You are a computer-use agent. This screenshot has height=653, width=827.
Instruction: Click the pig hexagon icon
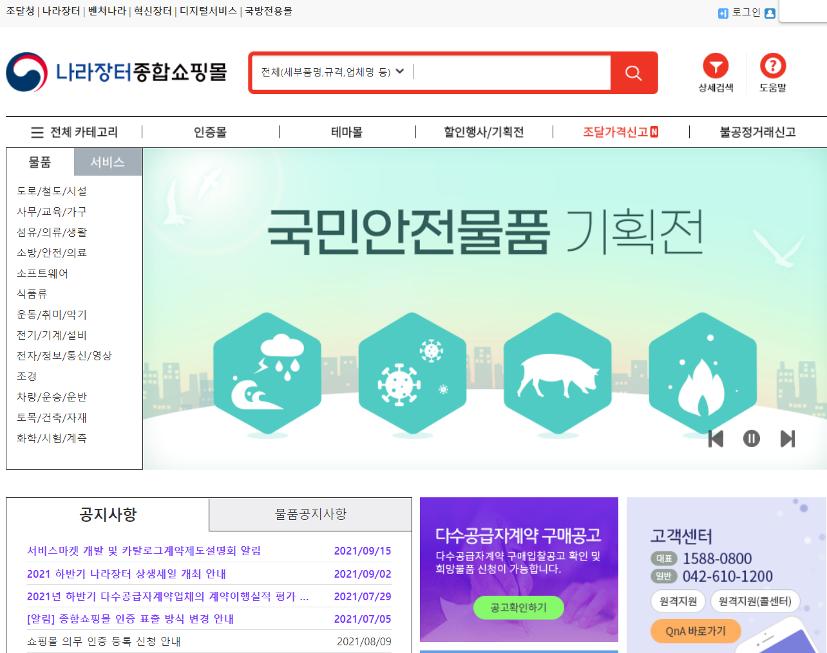point(558,372)
